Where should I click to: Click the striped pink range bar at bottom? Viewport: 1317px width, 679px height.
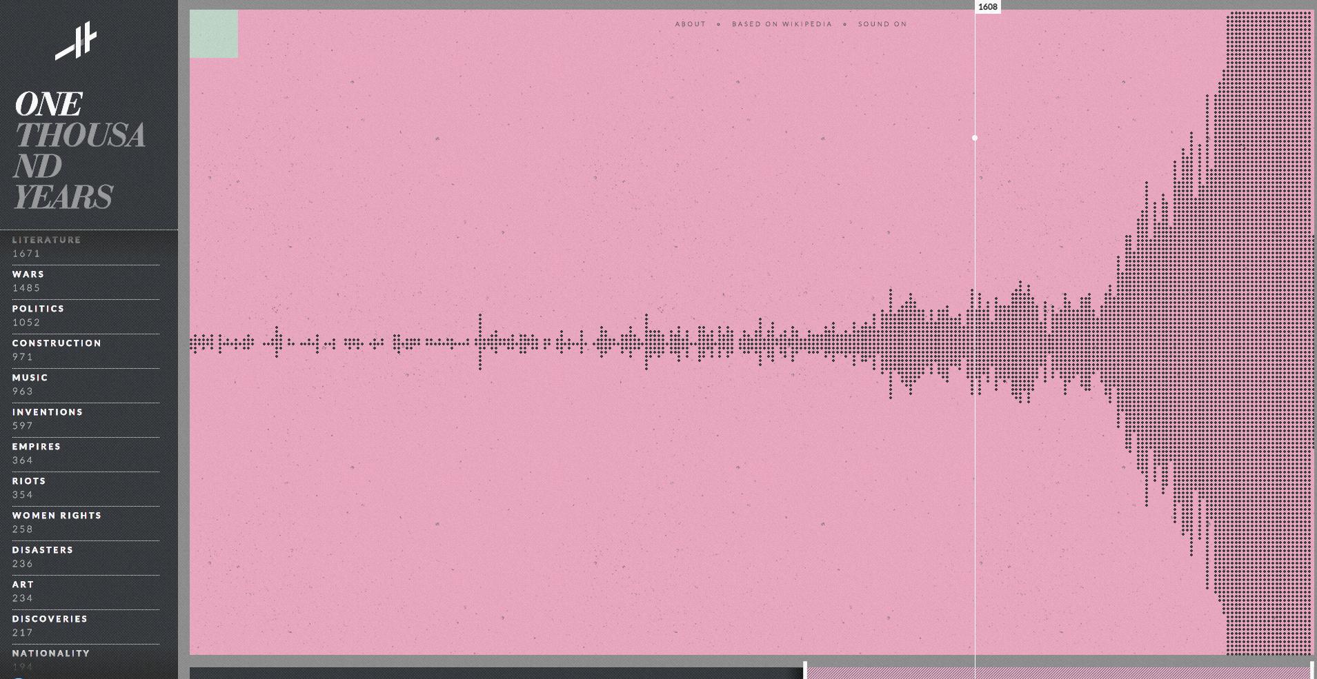tap(1058, 672)
